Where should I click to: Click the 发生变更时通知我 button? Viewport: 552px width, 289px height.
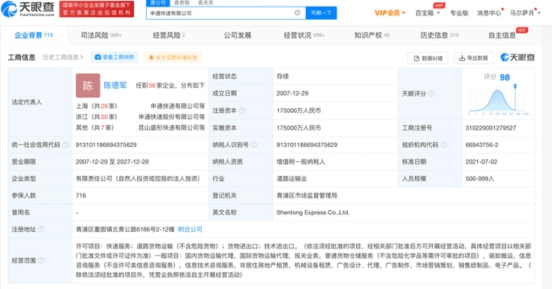[x=173, y=57]
